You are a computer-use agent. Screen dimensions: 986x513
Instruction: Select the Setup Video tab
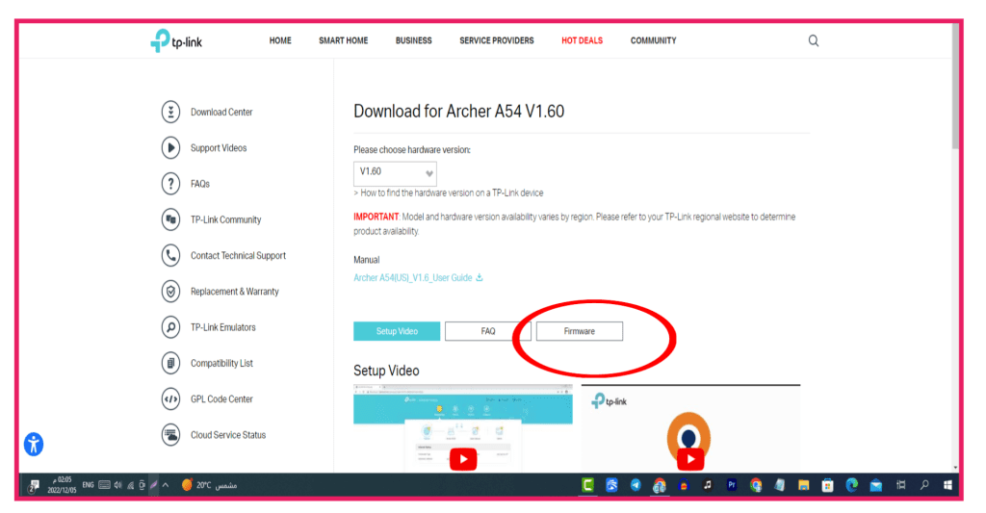point(397,331)
